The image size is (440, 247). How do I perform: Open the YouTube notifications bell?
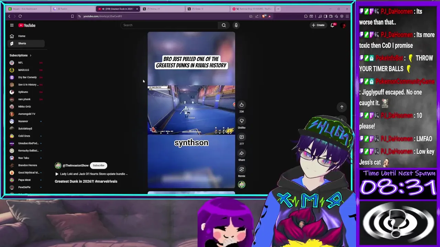point(332,25)
